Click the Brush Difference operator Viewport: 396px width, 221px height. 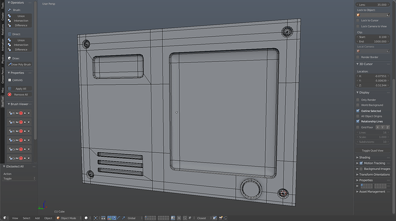(x=20, y=25)
